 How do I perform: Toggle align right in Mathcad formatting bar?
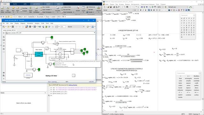click(x=154, y=10)
